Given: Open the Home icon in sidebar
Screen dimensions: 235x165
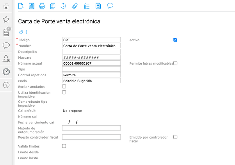Looking at the screenshot, I should pyautogui.click(x=6, y=6).
